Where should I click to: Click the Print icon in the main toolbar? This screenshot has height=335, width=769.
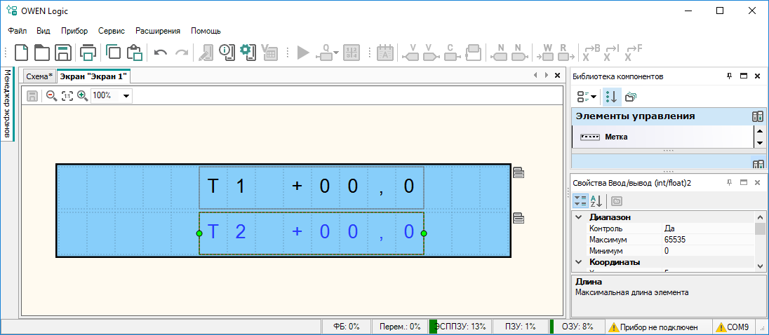pos(88,53)
